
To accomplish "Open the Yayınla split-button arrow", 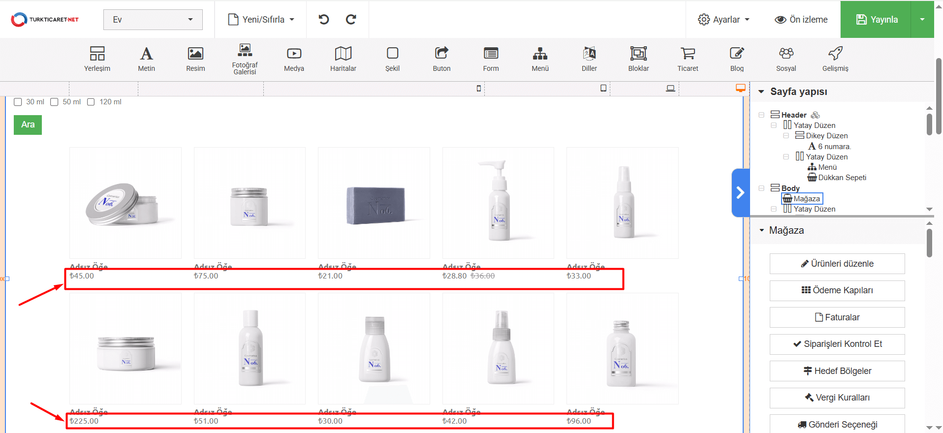I will tap(922, 20).
